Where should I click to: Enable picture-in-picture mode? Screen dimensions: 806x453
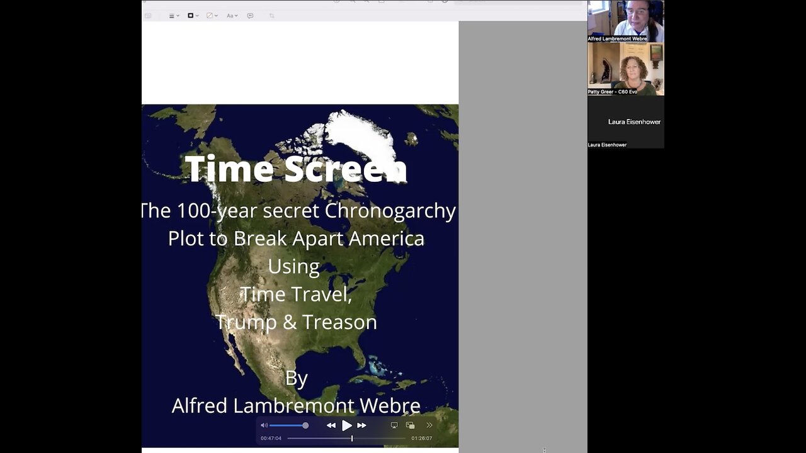(411, 425)
